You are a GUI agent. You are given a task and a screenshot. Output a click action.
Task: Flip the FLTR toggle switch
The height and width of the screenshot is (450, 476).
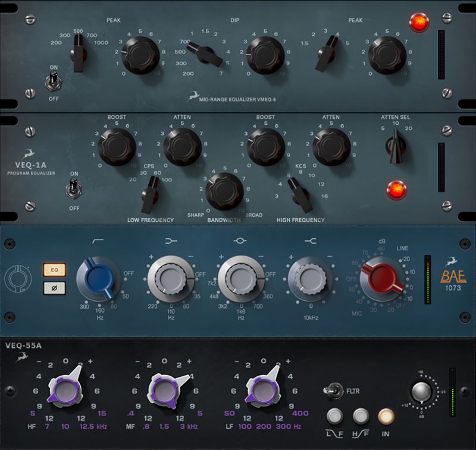tap(333, 391)
